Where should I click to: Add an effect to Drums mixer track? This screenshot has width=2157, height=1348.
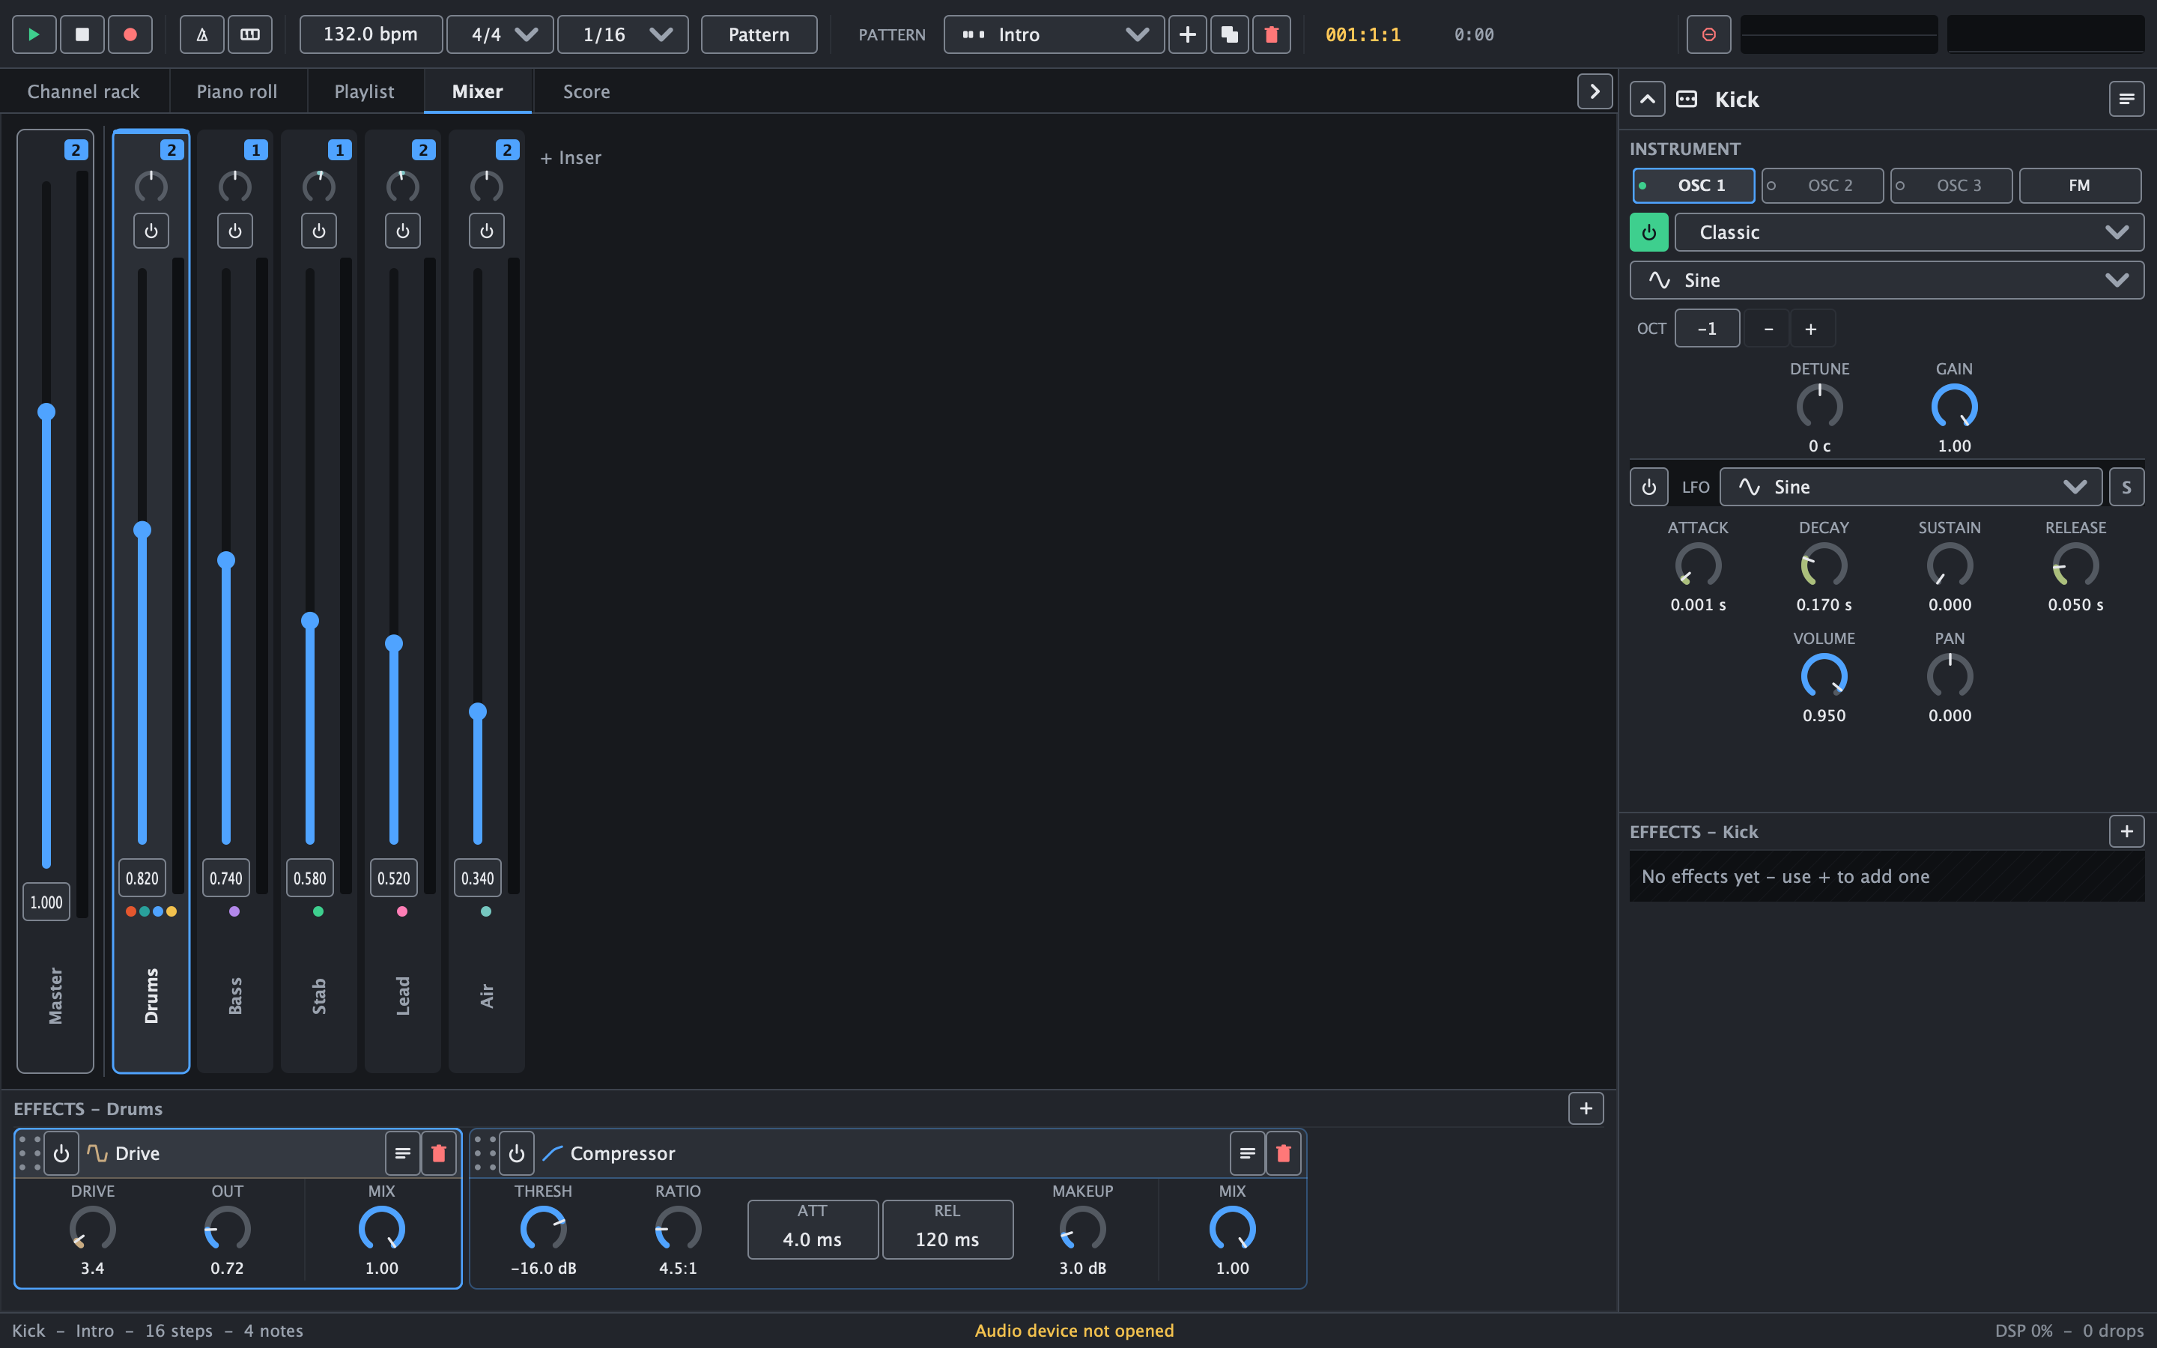[1586, 1108]
